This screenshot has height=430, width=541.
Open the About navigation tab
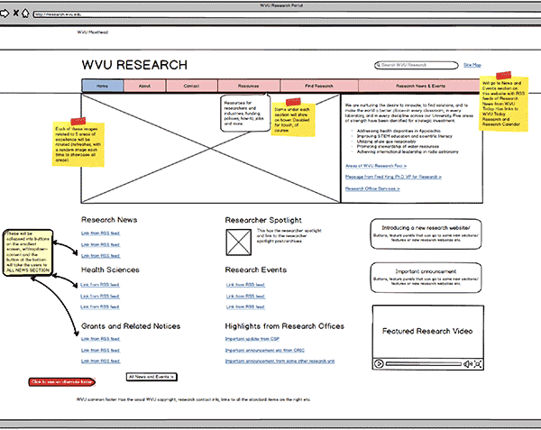[x=144, y=86]
